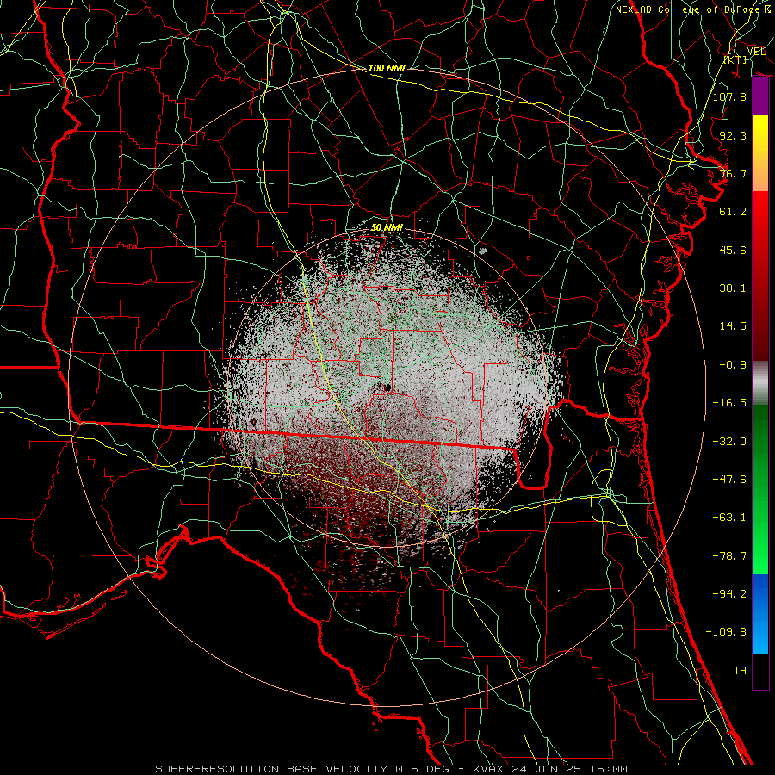Click the TH legend label
The width and height of the screenshot is (775, 775).
pos(740,671)
